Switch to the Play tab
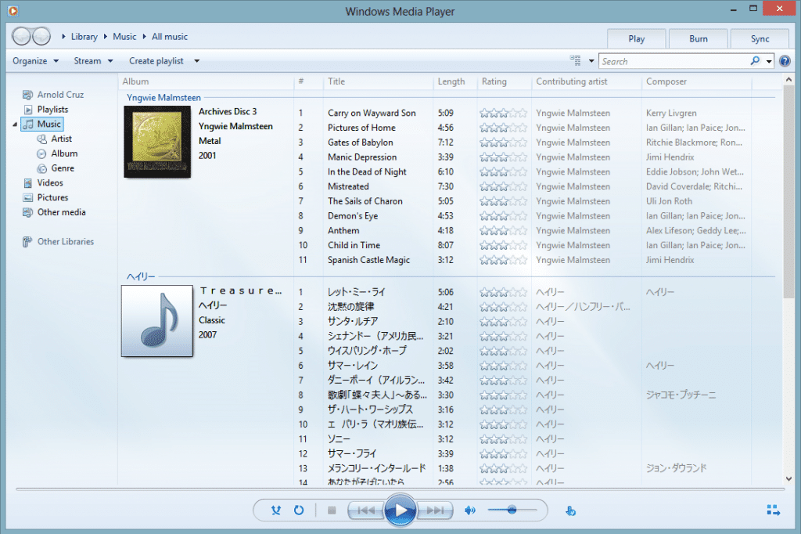Screen dimensions: 801x534 point(637,39)
